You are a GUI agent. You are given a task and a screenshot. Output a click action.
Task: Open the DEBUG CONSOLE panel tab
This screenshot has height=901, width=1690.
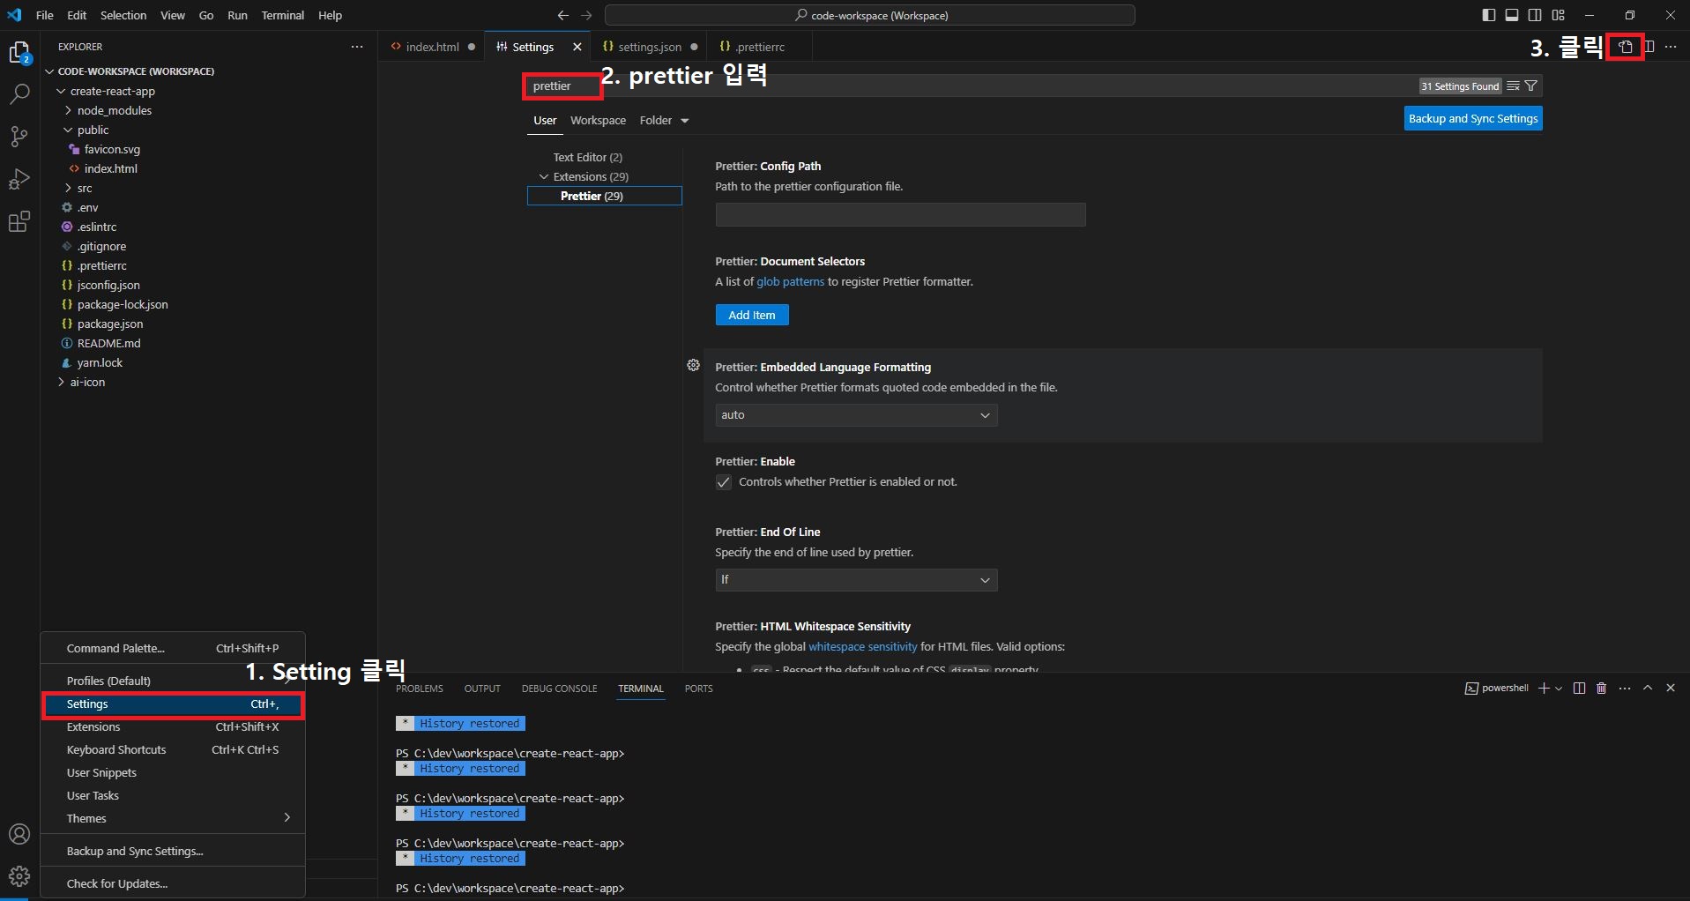(x=559, y=689)
